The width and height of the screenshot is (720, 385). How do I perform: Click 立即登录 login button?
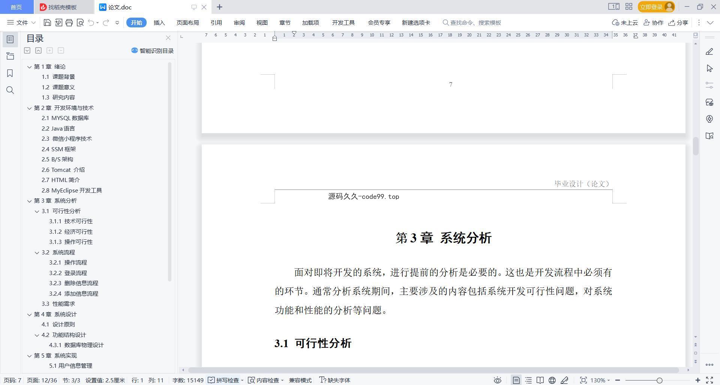pos(656,7)
